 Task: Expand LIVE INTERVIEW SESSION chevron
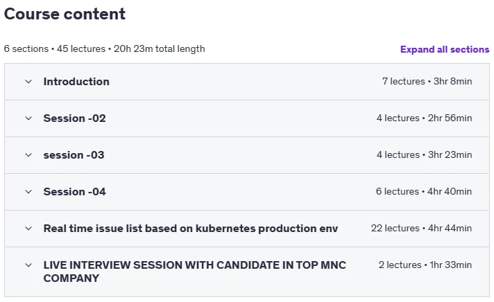(x=28, y=265)
